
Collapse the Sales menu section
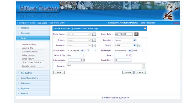click(33, 38)
